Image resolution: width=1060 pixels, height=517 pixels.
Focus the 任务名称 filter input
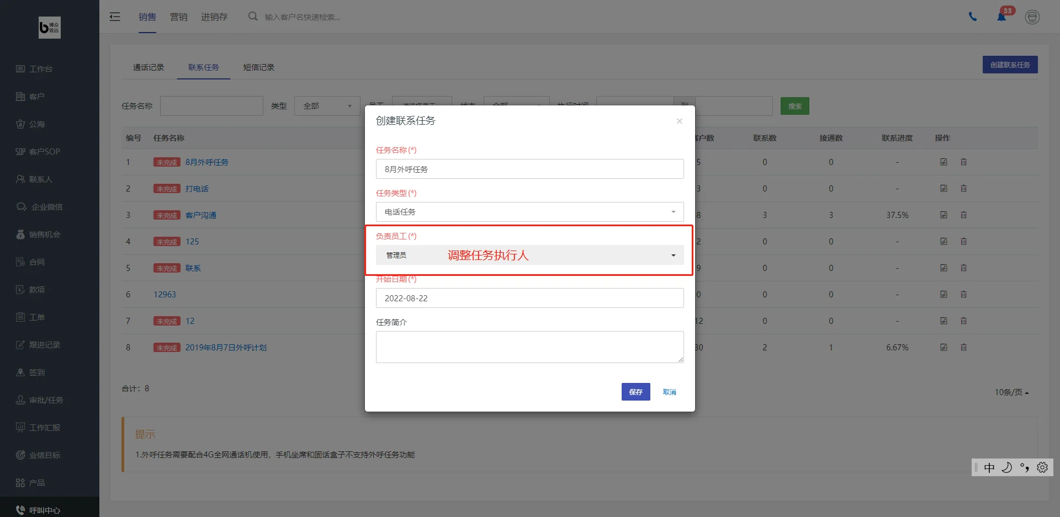211,106
